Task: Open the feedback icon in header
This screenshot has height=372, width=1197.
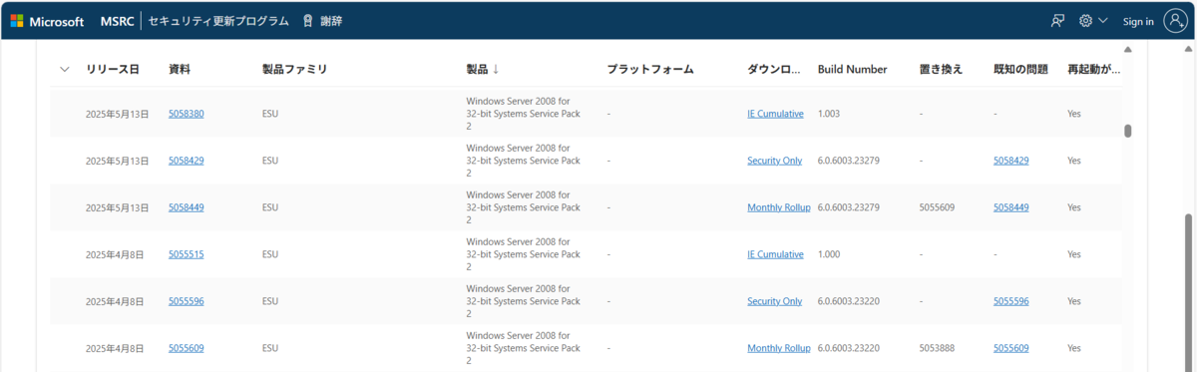Action: [1058, 21]
